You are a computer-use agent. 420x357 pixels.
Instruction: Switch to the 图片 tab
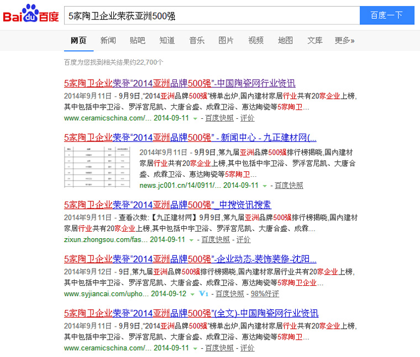tap(226, 40)
